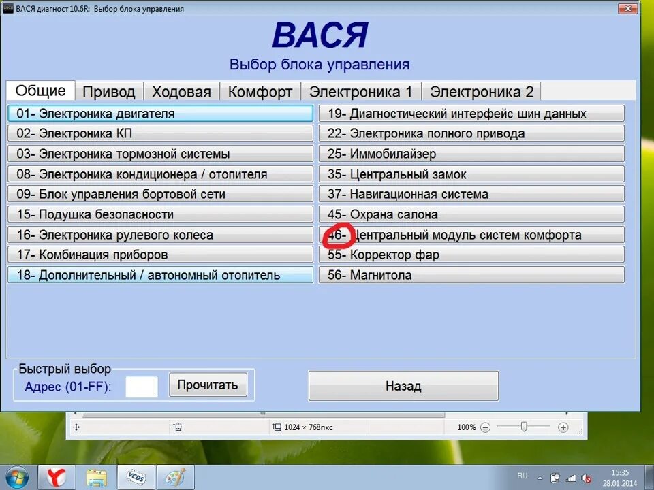Open 37- Навигационная система module
Image resolution: width=654 pixels, height=490 pixels.
tap(471, 194)
